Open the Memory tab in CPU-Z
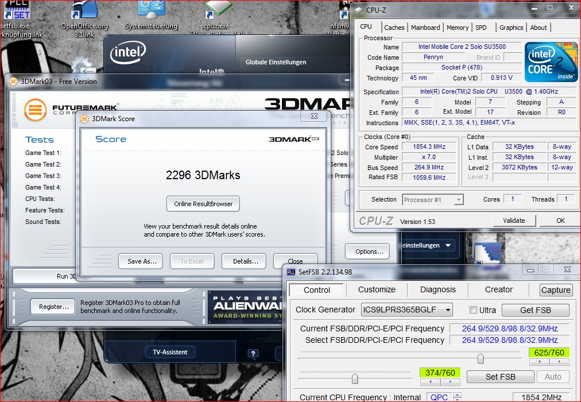The height and width of the screenshot is (402, 581). [458, 28]
